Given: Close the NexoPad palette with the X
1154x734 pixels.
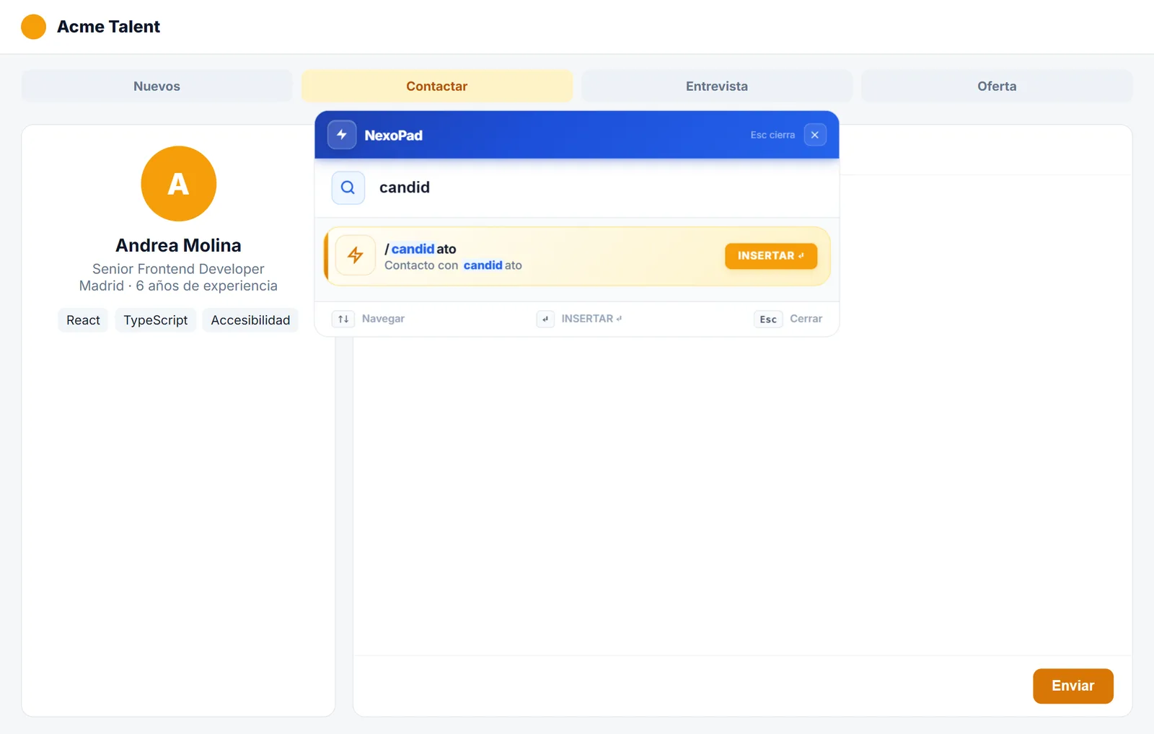Looking at the screenshot, I should [815, 135].
